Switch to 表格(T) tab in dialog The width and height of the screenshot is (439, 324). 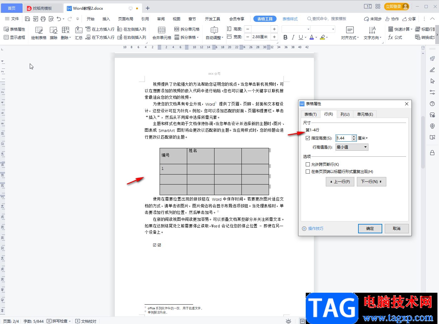point(310,114)
